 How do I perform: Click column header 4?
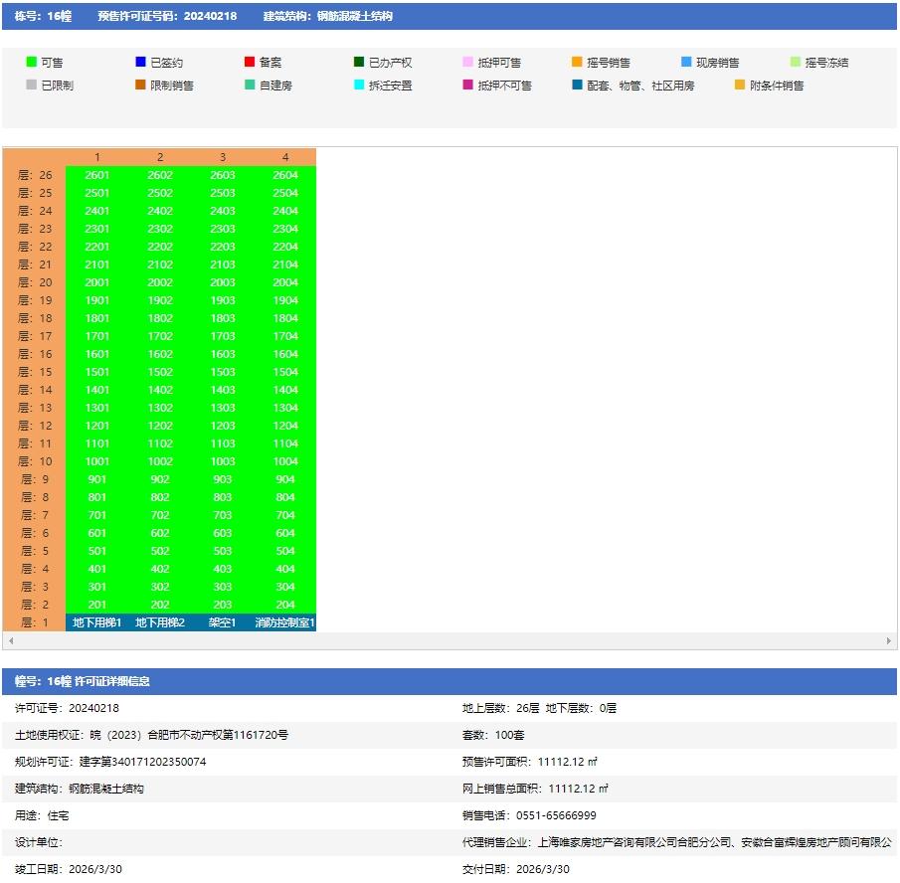coord(285,157)
